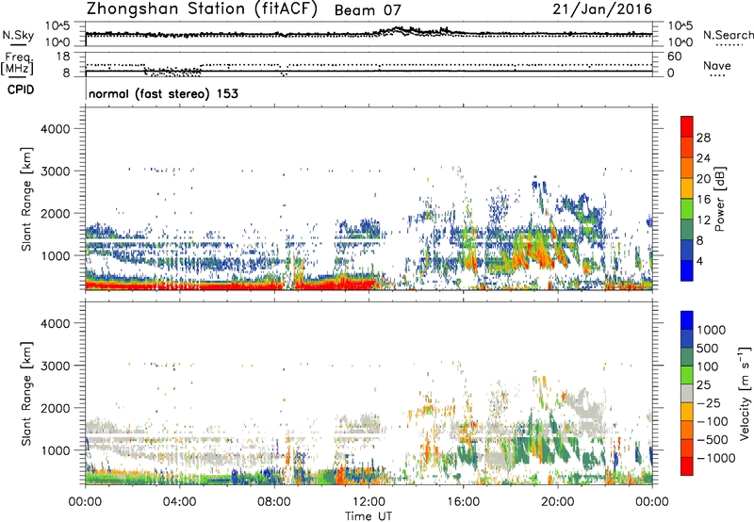
Task: Click the 'Time UT' axis title
Action: point(369,516)
